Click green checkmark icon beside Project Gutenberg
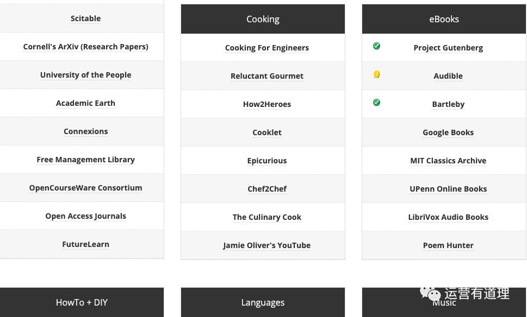Image resolution: width=527 pixels, height=317 pixels. [376, 46]
